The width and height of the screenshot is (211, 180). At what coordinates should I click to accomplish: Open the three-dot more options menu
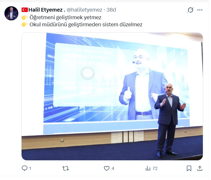coord(200,10)
